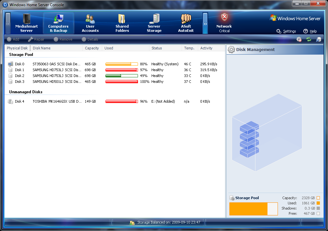Image resolution: width=328 pixels, height=231 pixels.
Task: Click the orange Used legend swatch
Action: click(318, 203)
